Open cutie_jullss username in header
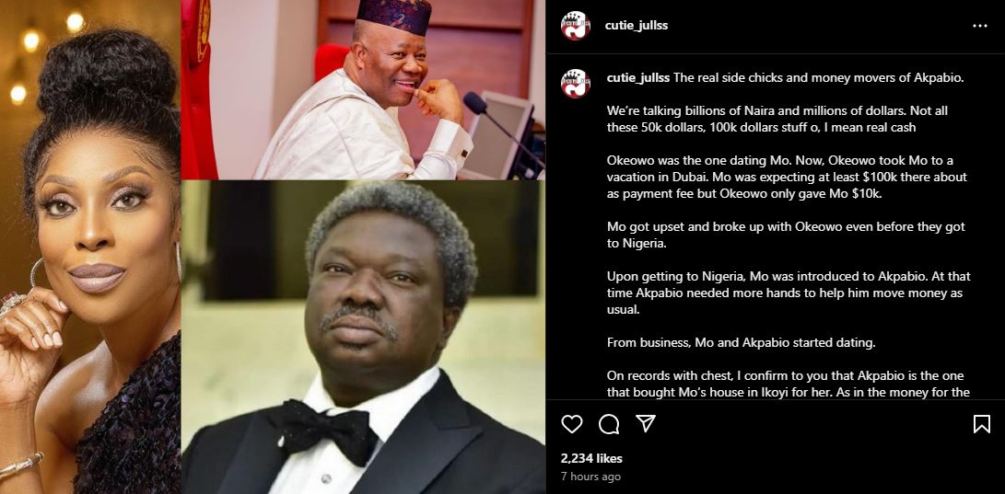1005x494 pixels. point(637,26)
